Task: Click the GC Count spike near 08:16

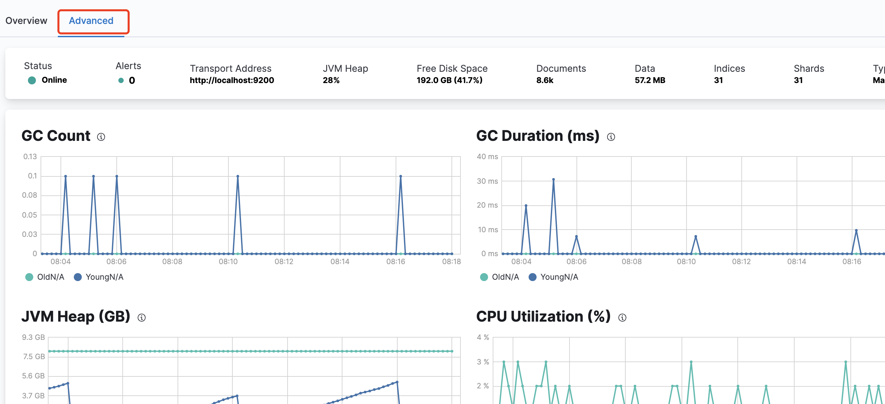Action: coord(401,176)
